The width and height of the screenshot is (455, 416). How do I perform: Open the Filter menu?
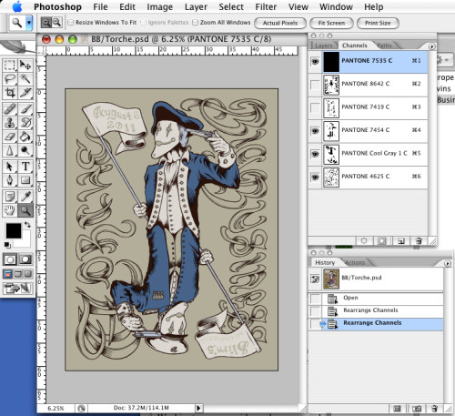click(266, 7)
